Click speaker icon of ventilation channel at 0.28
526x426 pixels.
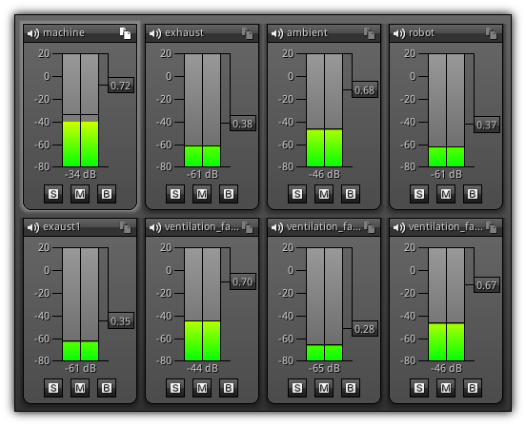[x=277, y=227]
